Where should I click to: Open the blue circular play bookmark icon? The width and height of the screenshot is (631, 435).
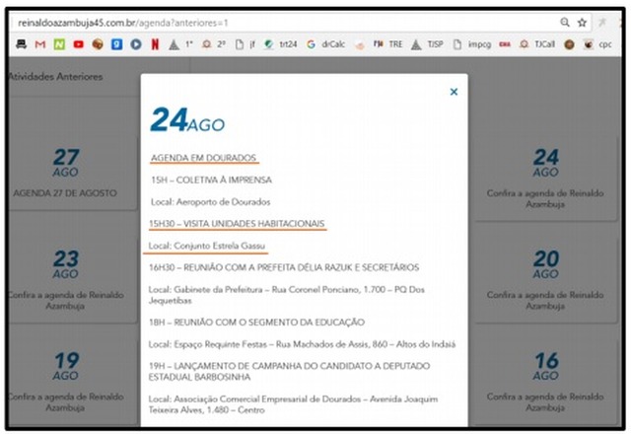[x=136, y=44]
